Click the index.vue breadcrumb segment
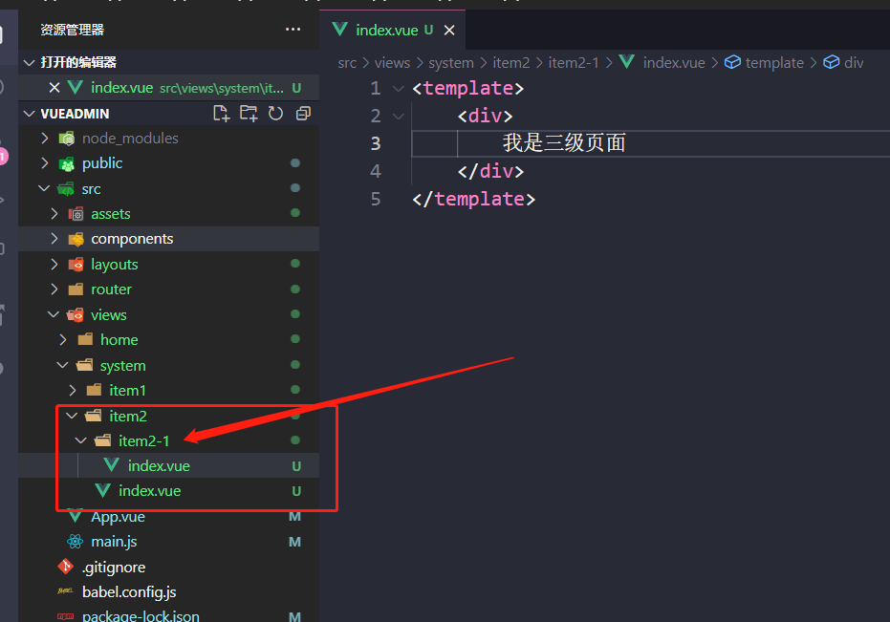The image size is (890, 622). [674, 62]
